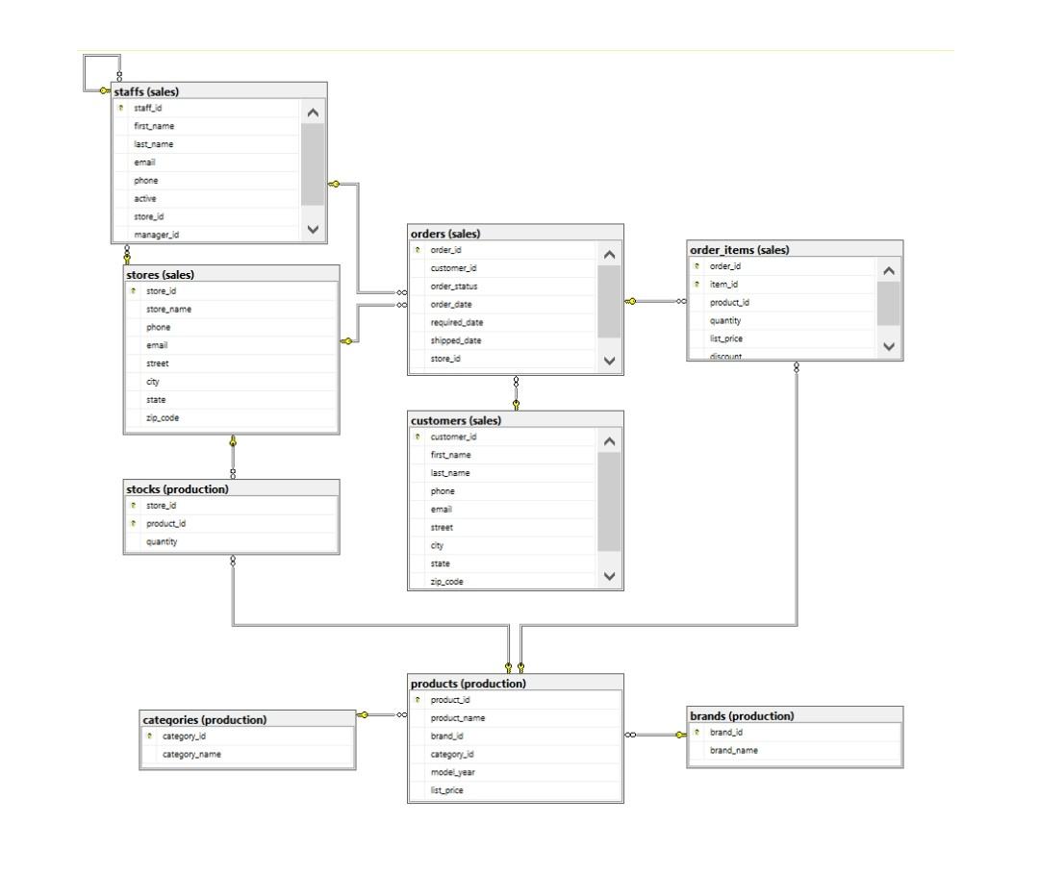Screen dimensions: 1039x874
Task: Select the model_year column in products
Action: tap(516, 772)
